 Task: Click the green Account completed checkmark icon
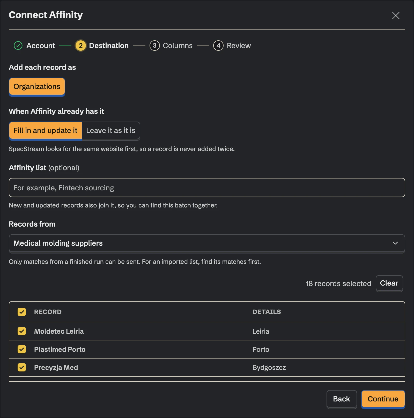point(18,46)
